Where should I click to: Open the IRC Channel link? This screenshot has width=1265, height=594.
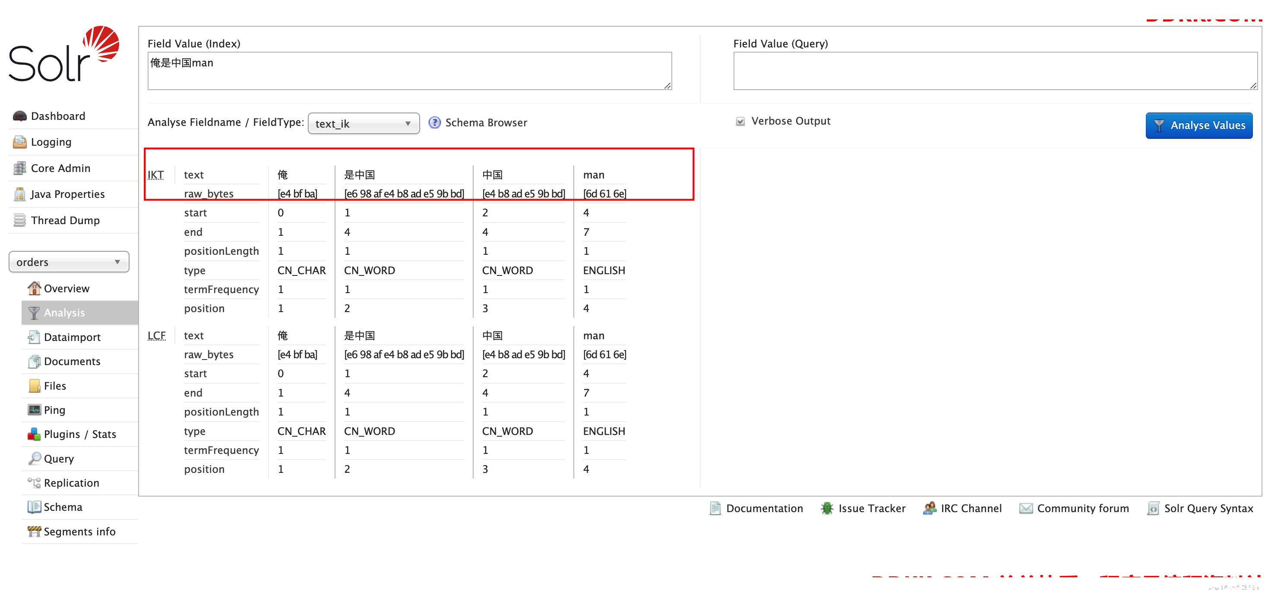pyautogui.click(x=971, y=508)
